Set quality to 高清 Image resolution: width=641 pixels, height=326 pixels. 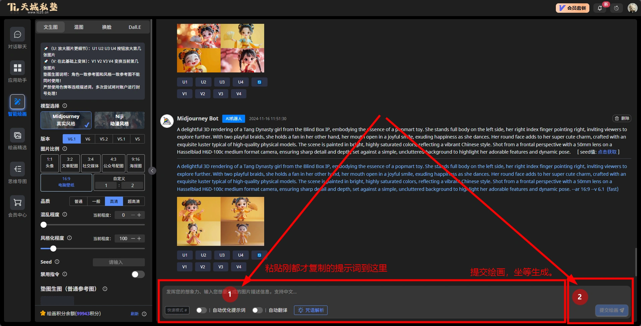pyautogui.click(x=114, y=201)
